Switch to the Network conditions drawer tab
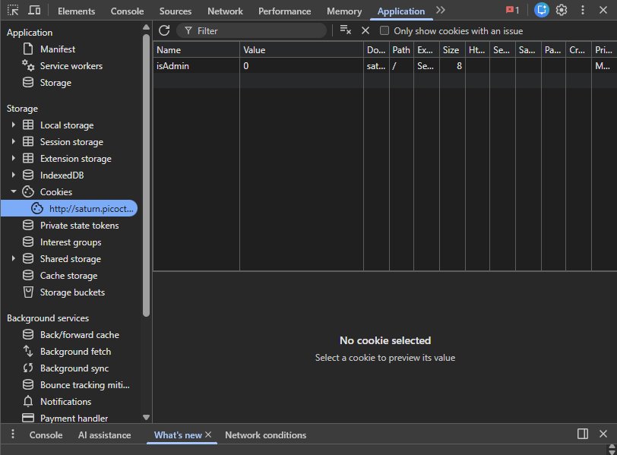The image size is (617, 455). tap(266, 435)
